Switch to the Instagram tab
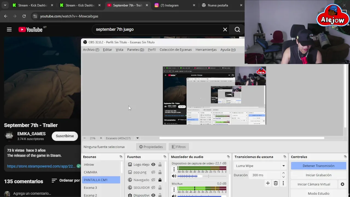The image size is (350, 197). pos(175,5)
